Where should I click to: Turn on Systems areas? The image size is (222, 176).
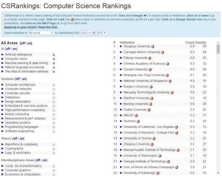[24, 79]
